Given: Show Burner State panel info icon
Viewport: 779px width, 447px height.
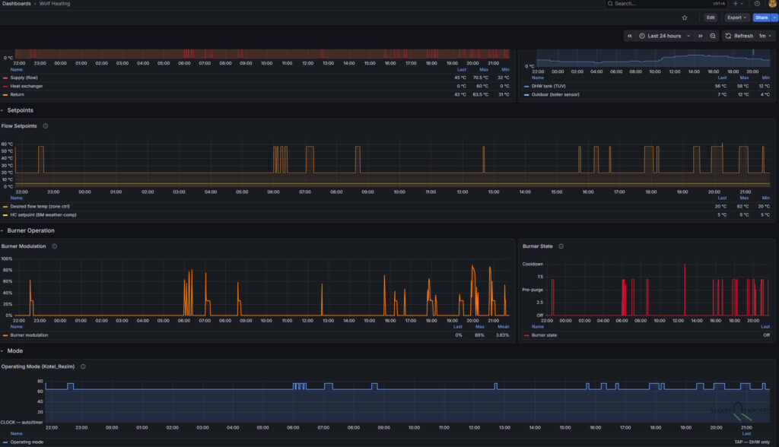Looking at the screenshot, I should [561, 246].
